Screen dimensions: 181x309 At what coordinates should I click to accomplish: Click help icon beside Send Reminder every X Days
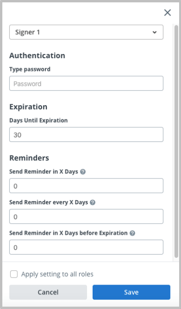click(93, 202)
